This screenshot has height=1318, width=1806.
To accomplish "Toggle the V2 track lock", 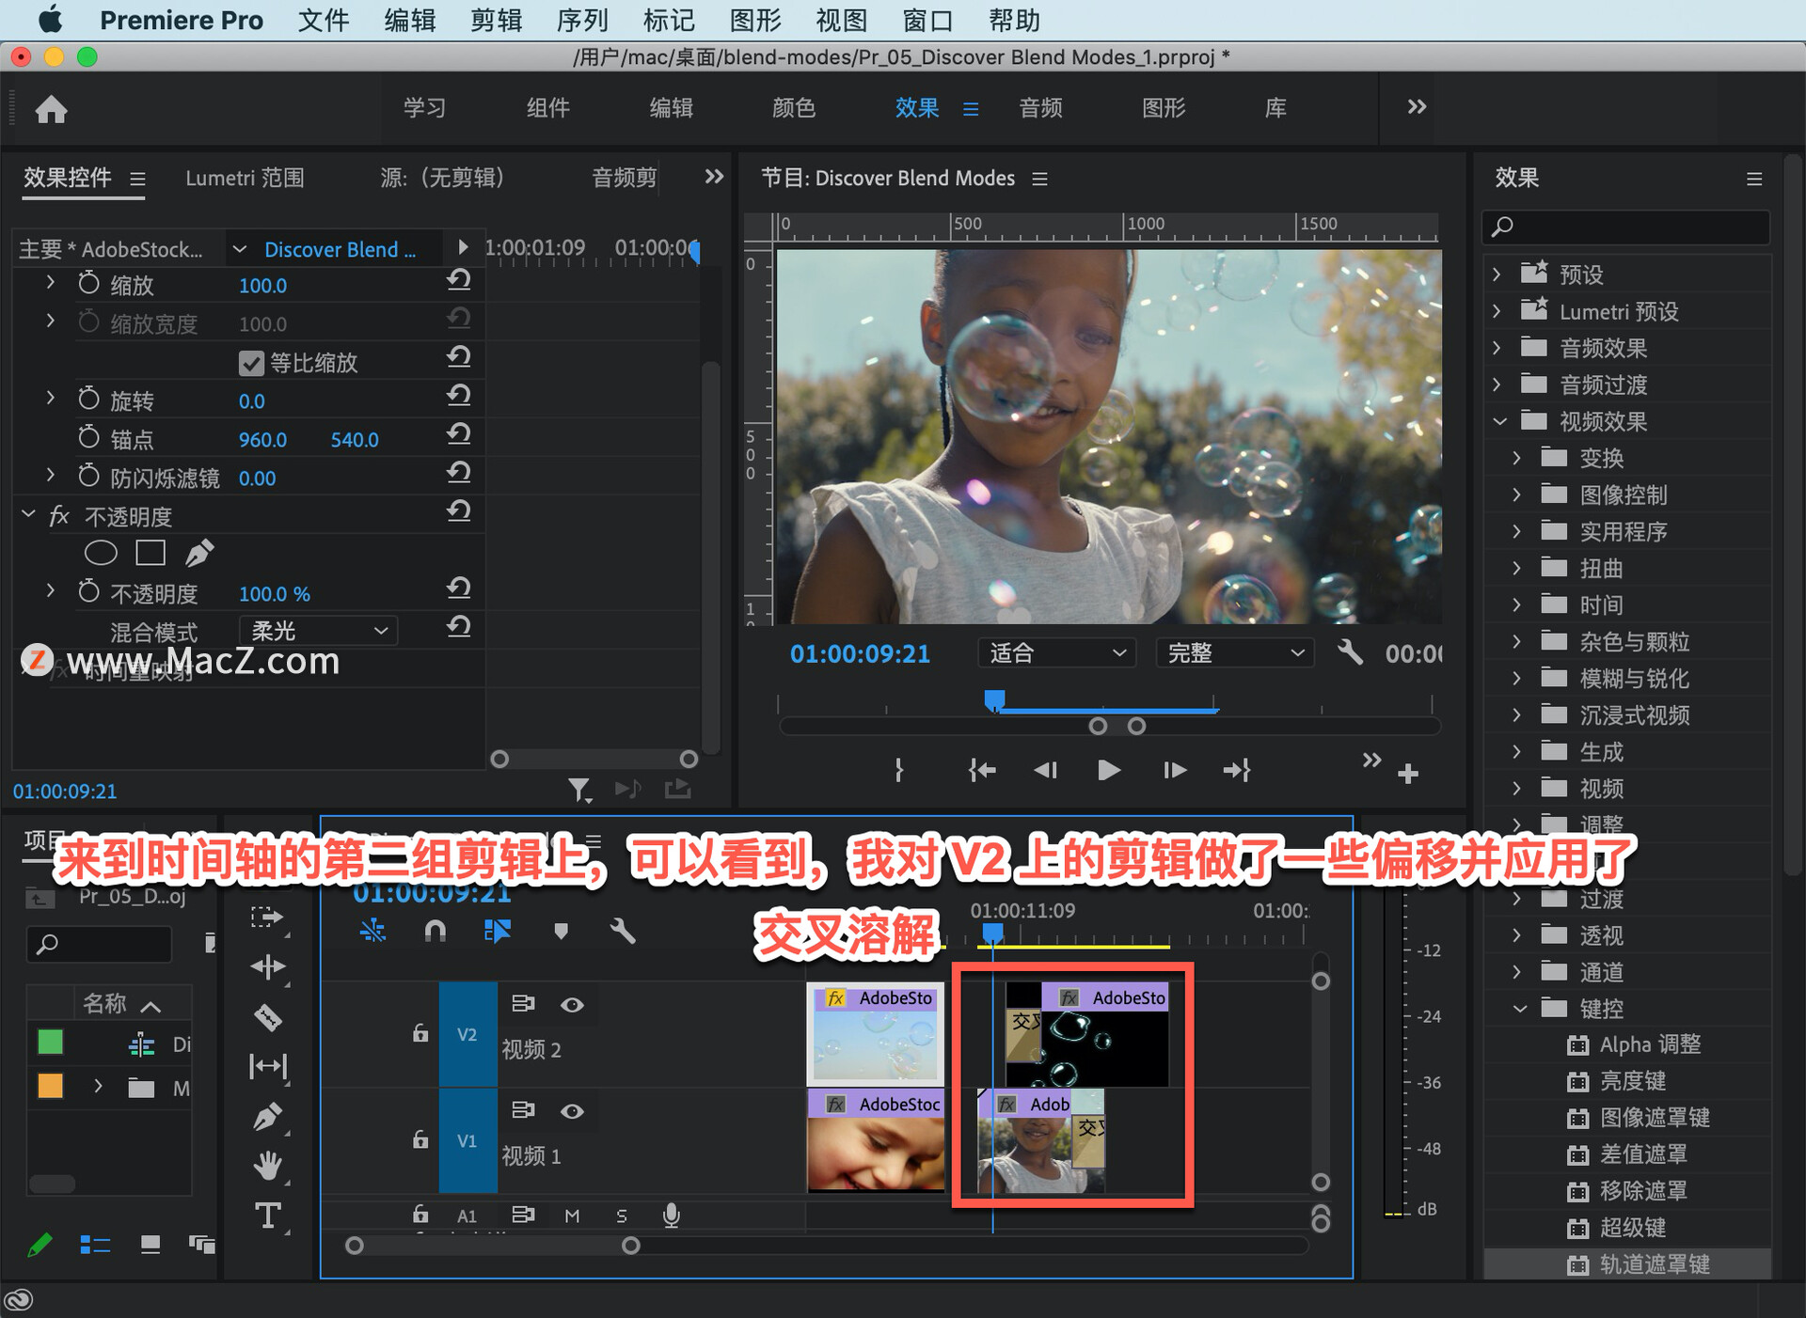I will coord(420,1033).
